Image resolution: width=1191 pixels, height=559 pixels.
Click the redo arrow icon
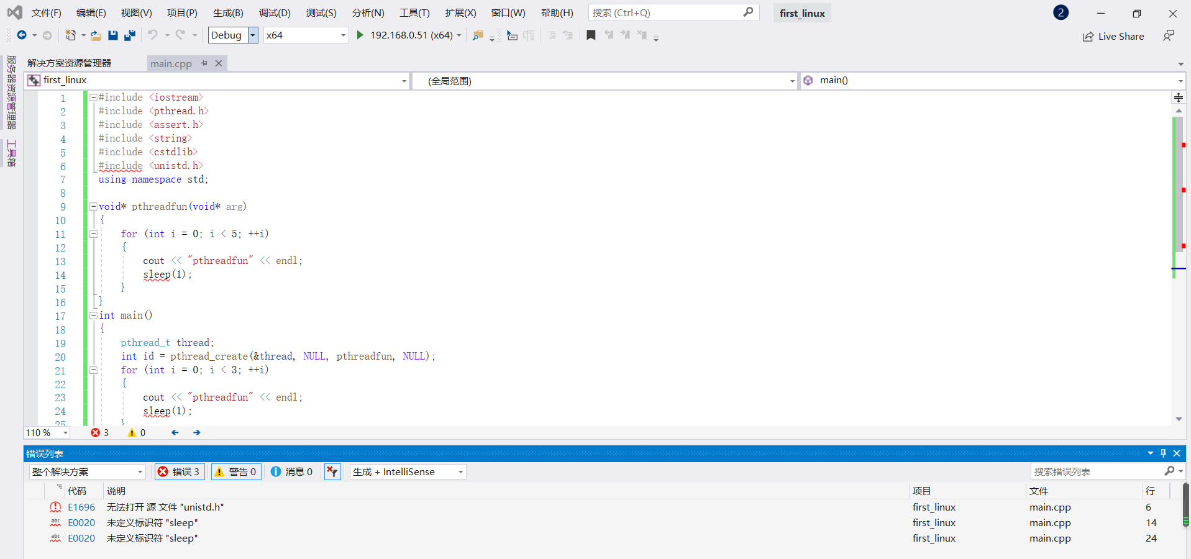(180, 35)
